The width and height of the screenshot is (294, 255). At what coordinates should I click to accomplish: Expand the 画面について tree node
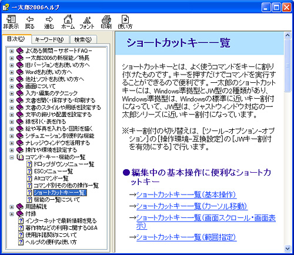[12, 86]
